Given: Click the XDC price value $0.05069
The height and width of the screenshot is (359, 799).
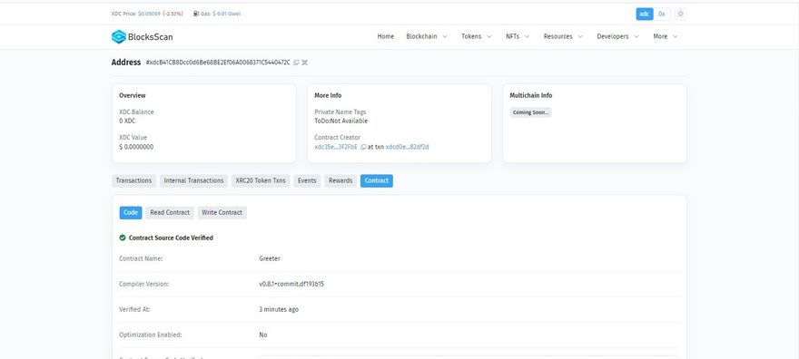Looking at the screenshot, I should coord(149,14).
